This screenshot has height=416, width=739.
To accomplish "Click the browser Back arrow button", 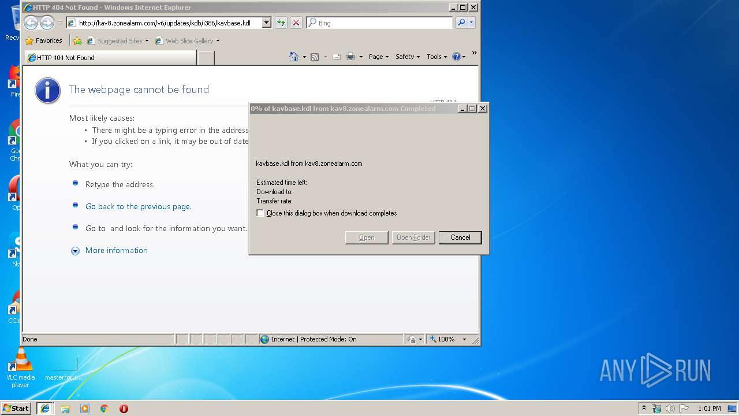I will tap(31, 23).
